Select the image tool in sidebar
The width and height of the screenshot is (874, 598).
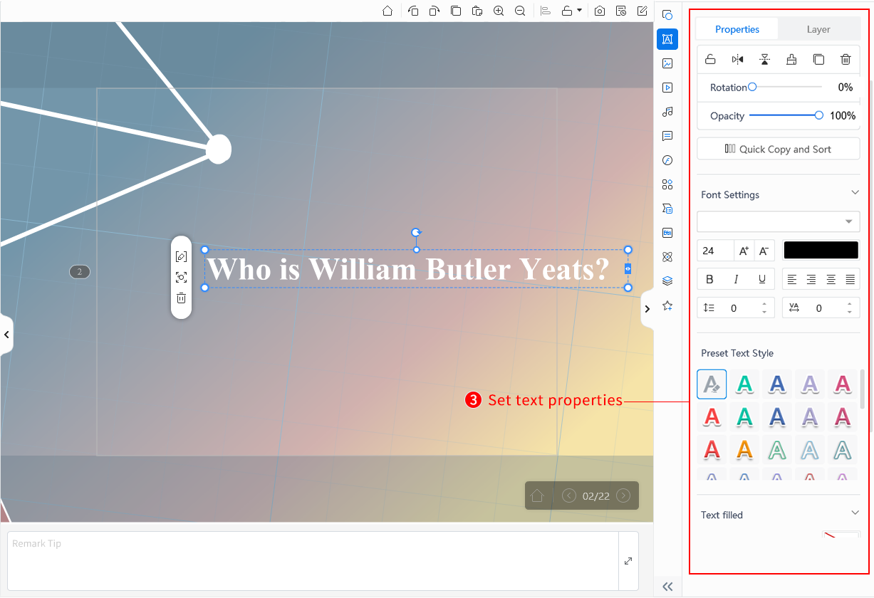pyautogui.click(x=667, y=63)
